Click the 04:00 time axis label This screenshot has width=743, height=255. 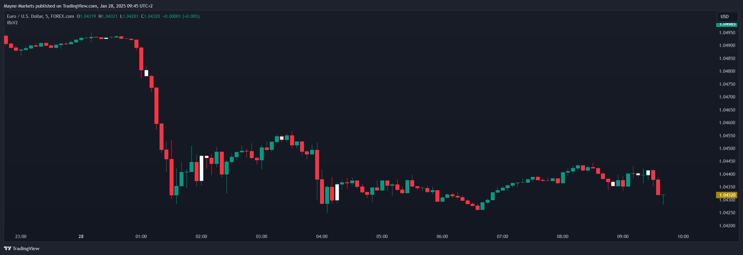322,237
